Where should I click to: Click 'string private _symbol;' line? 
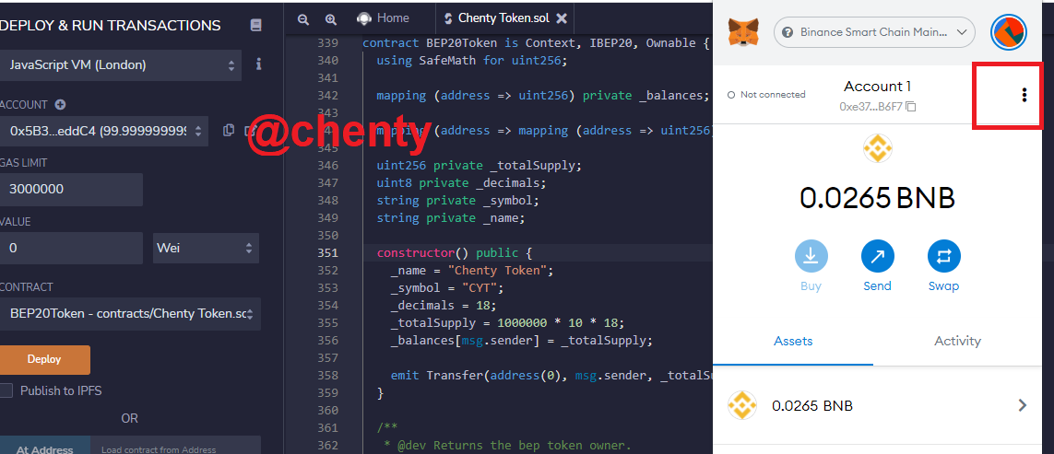pos(457,200)
